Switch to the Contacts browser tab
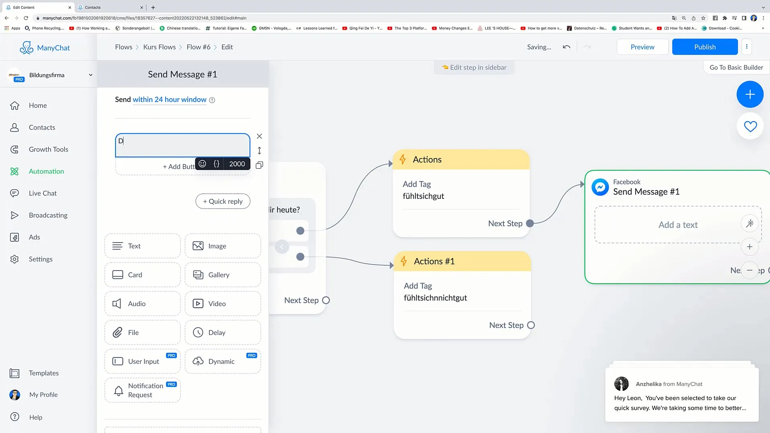 coord(110,7)
